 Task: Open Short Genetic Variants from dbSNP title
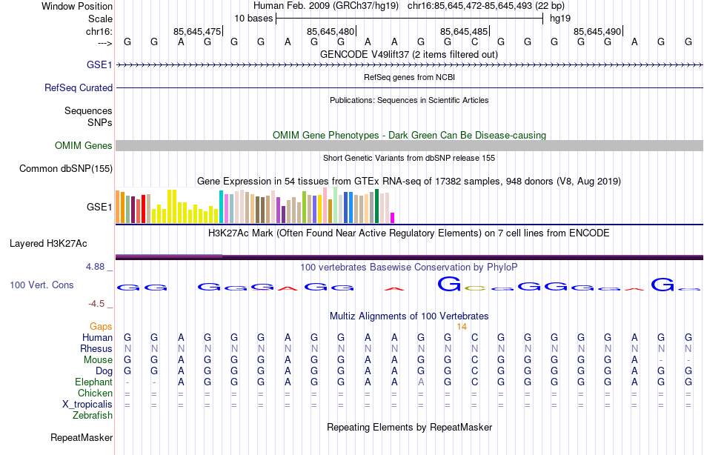click(x=409, y=158)
